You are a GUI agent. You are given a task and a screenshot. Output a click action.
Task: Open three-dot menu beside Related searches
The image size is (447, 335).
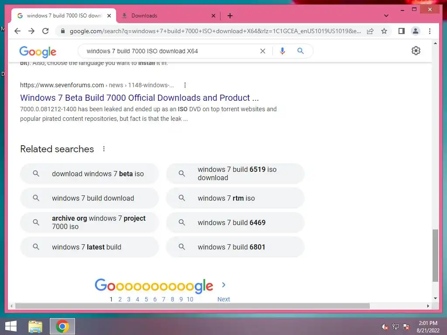click(x=104, y=149)
